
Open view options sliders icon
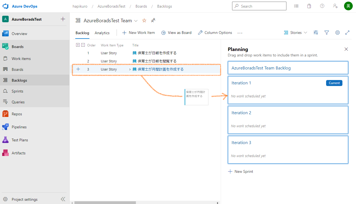[316, 33]
